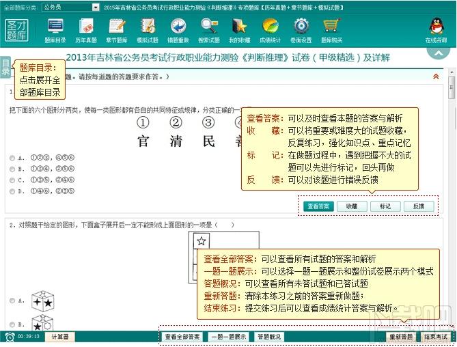Open the 模拟试题 toolbar icon
The height and width of the screenshot is (347, 457).
coord(148,31)
